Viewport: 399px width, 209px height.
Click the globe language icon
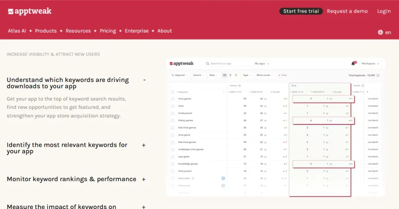click(380, 32)
